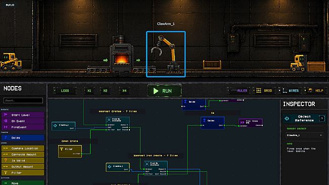Add a Delay node from palette
Image resolution: width=329 pixels, height=185 pixels.
click(x=23, y=138)
